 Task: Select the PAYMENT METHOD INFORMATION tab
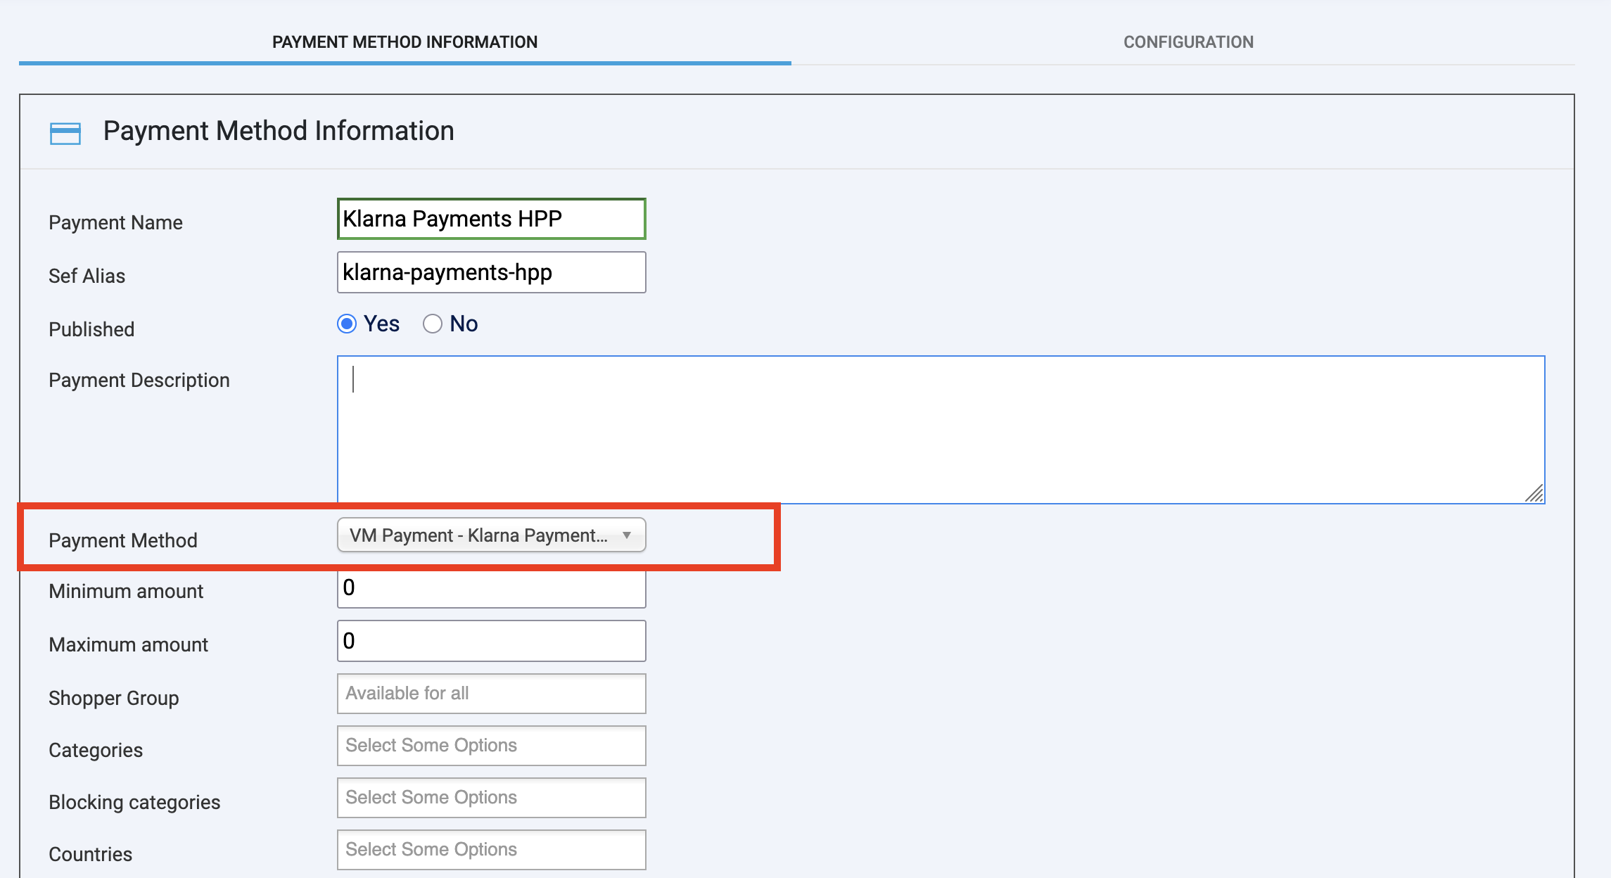coord(405,42)
